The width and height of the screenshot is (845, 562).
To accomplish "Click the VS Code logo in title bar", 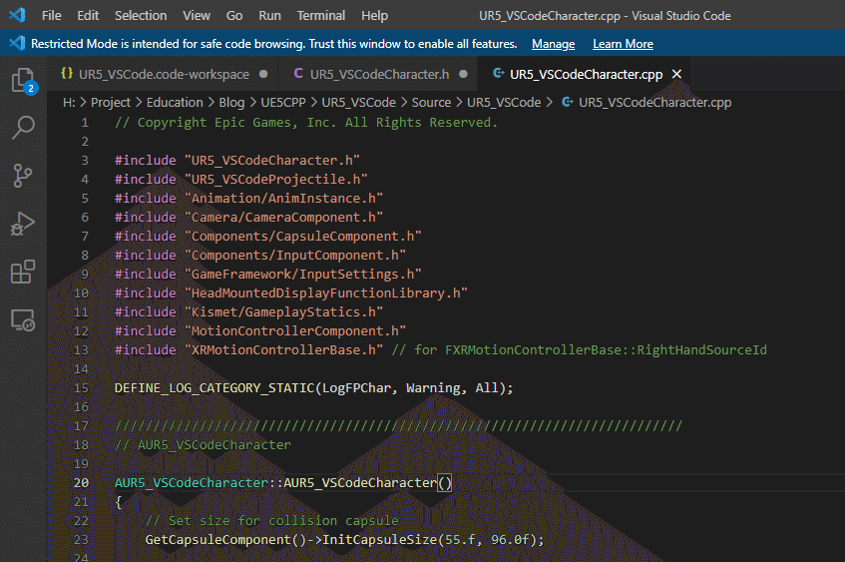I will point(17,15).
